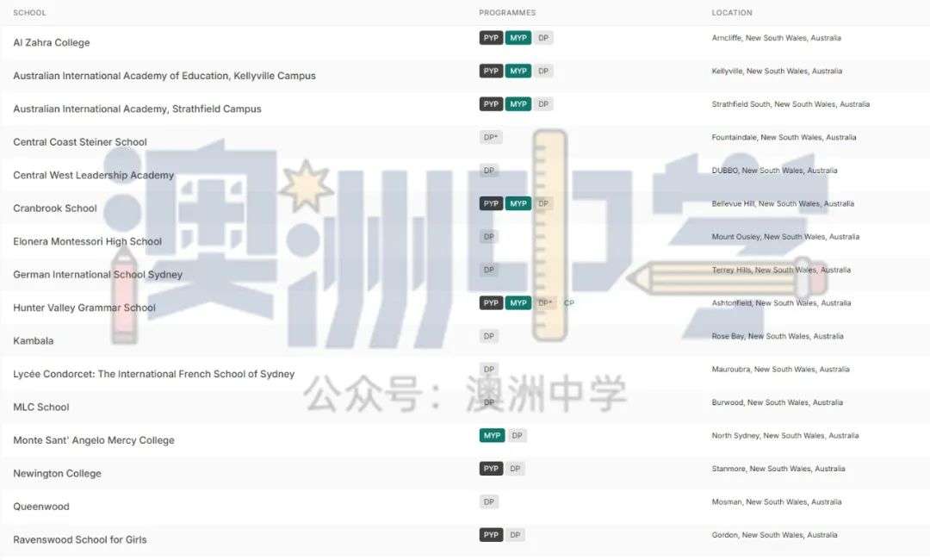Select the Central Coast Steiner School row

click(80, 142)
